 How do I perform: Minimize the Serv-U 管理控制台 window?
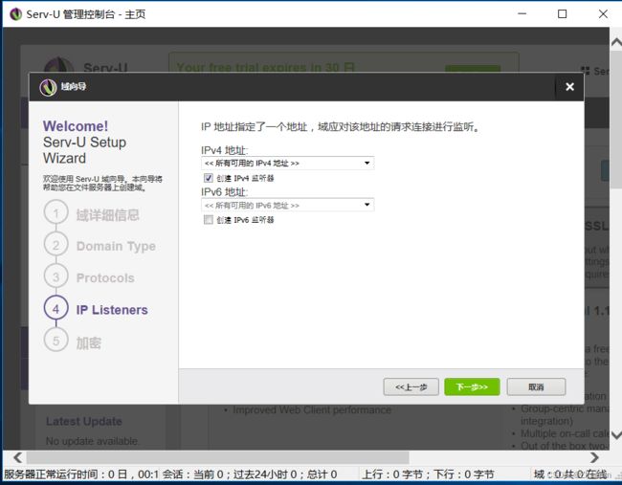(522, 14)
